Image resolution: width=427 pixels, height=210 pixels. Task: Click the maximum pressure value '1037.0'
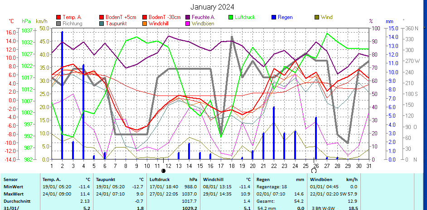tap(189, 194)
